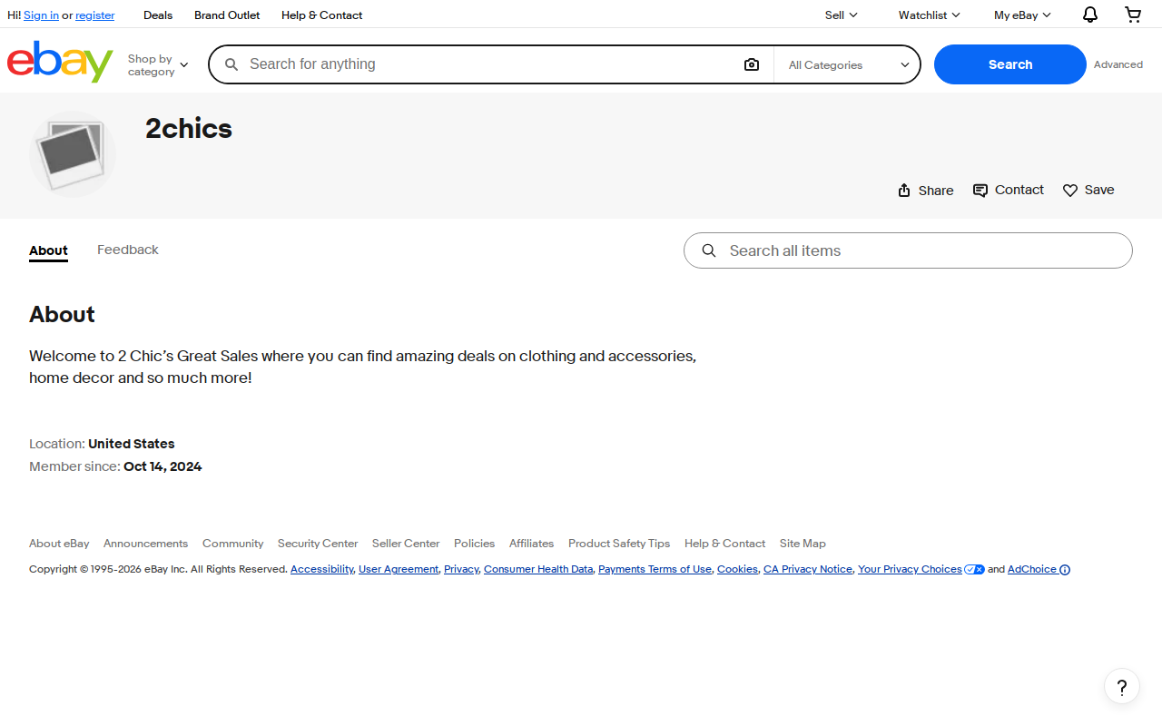Open Seller Center footer link
The height and width of the screenshot is (726, 1162).
(x=406, y=544)
